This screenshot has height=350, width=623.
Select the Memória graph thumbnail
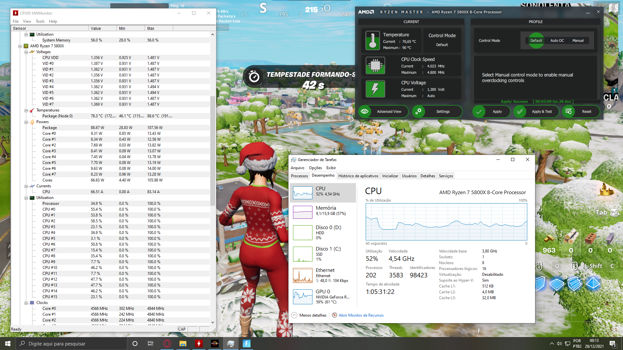coord(303,212)
